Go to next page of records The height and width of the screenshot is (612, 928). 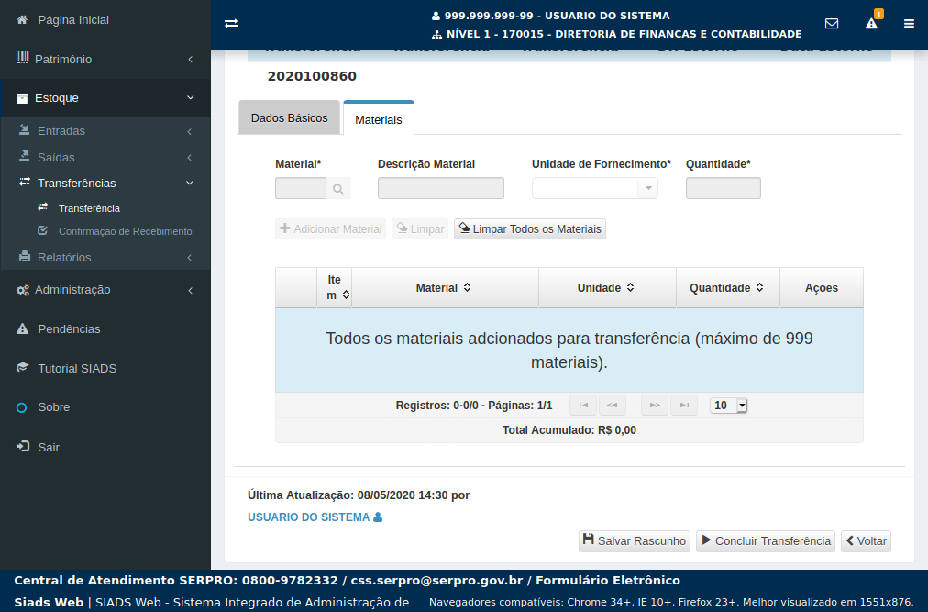pyautogui.click(x=655, y=406)
